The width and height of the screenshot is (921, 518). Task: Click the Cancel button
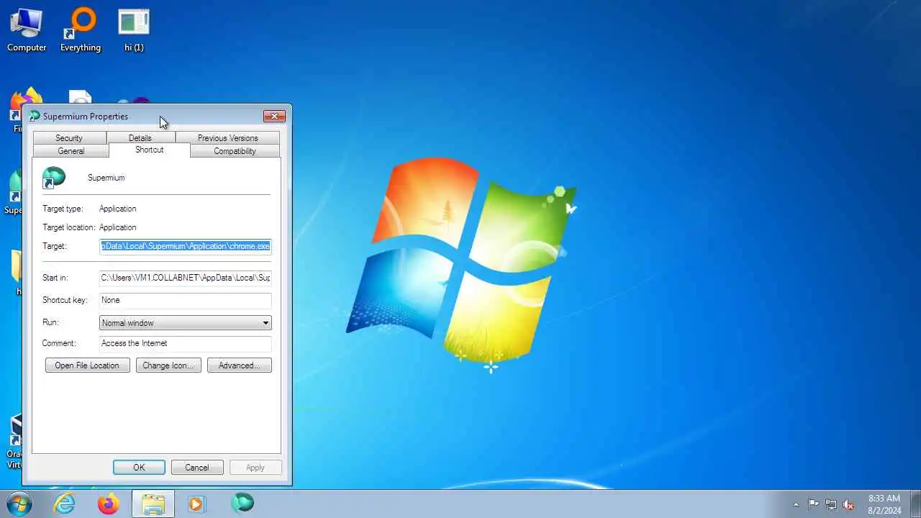click(196, 468)
